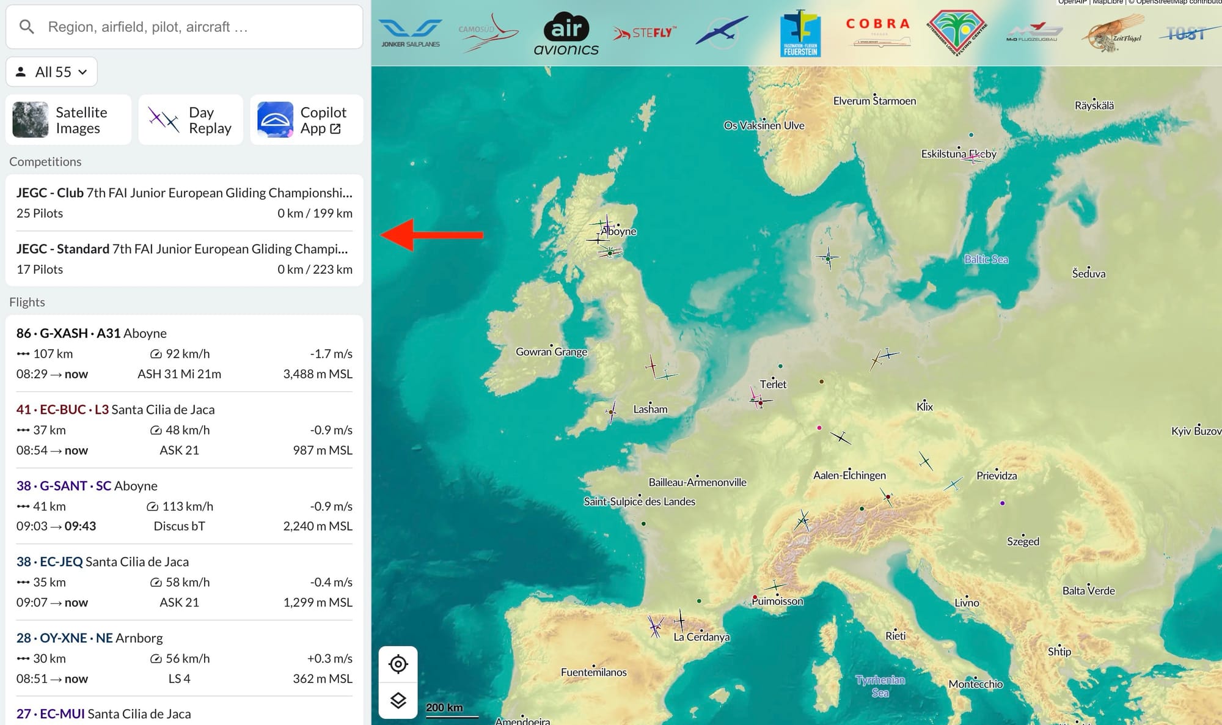1222x725 pixels.
Task: Open JEGC - Standard competition entry
Action: click(x=185, y=259)
